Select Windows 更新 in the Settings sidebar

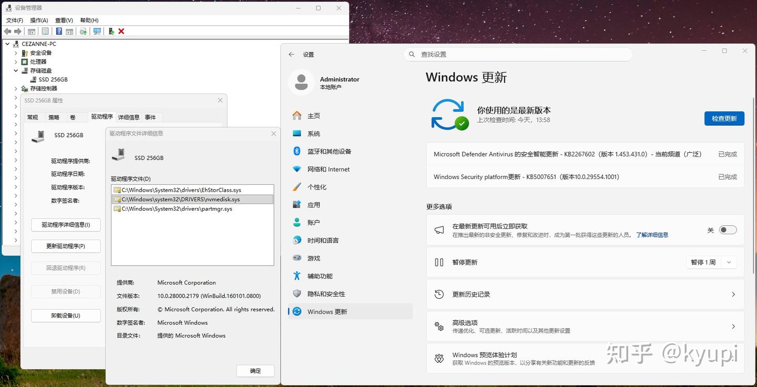point(350,312)
